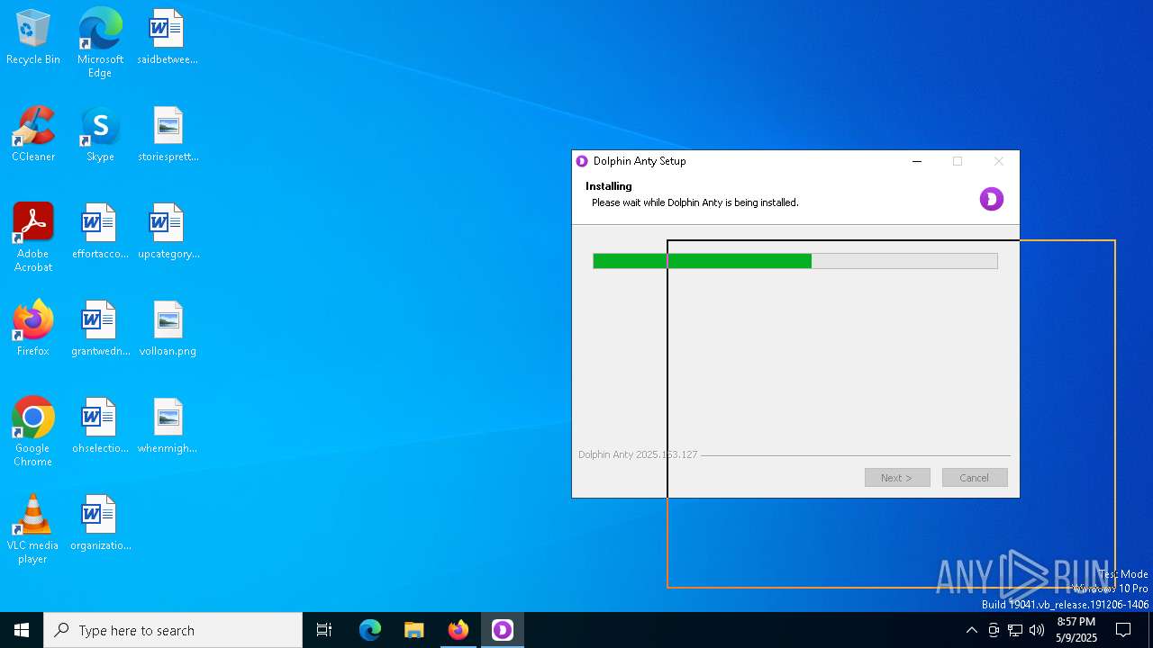Open the Windows Start menu
Image resolution: width=1153 pixels, height=648 pixels.
(x=22, y=630)
